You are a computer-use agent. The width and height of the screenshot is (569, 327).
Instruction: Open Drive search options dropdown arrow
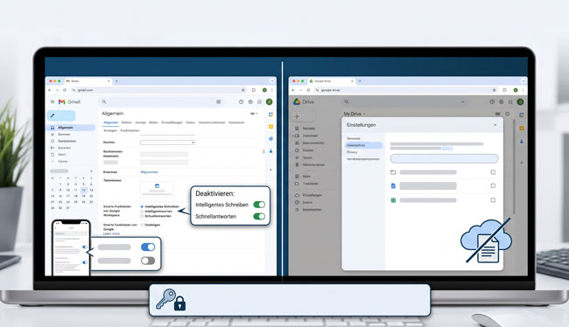click(x=463, y=102)
